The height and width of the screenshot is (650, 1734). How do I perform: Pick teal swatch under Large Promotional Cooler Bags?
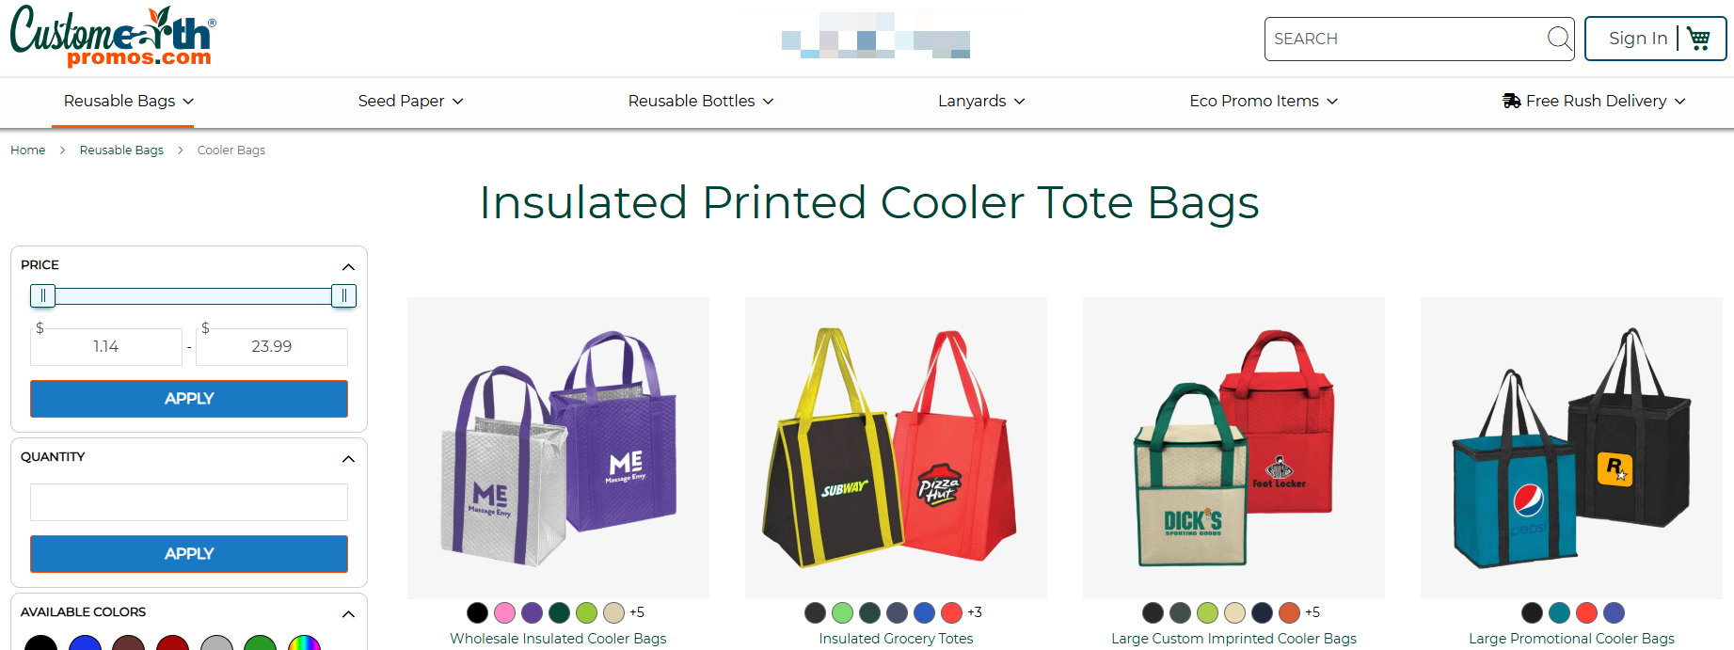click(x=1560, y=612)
